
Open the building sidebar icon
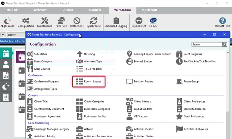[6, 97]
